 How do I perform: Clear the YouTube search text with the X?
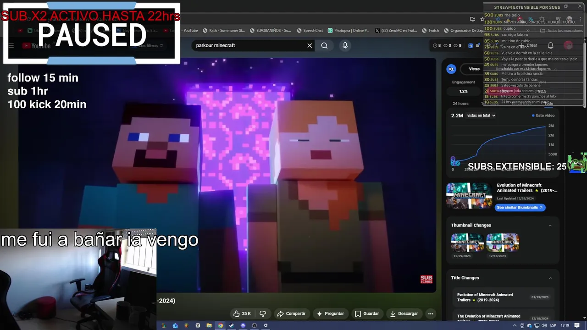coord(310,45)
